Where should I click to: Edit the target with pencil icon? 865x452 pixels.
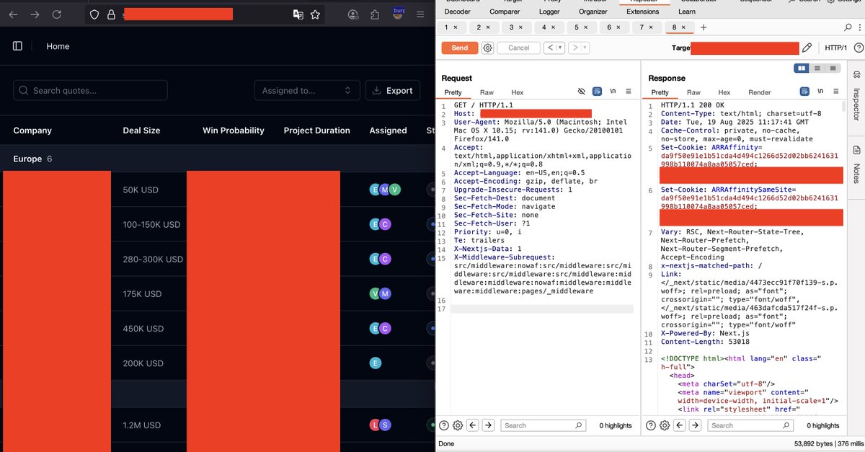[x=807, y=48]
